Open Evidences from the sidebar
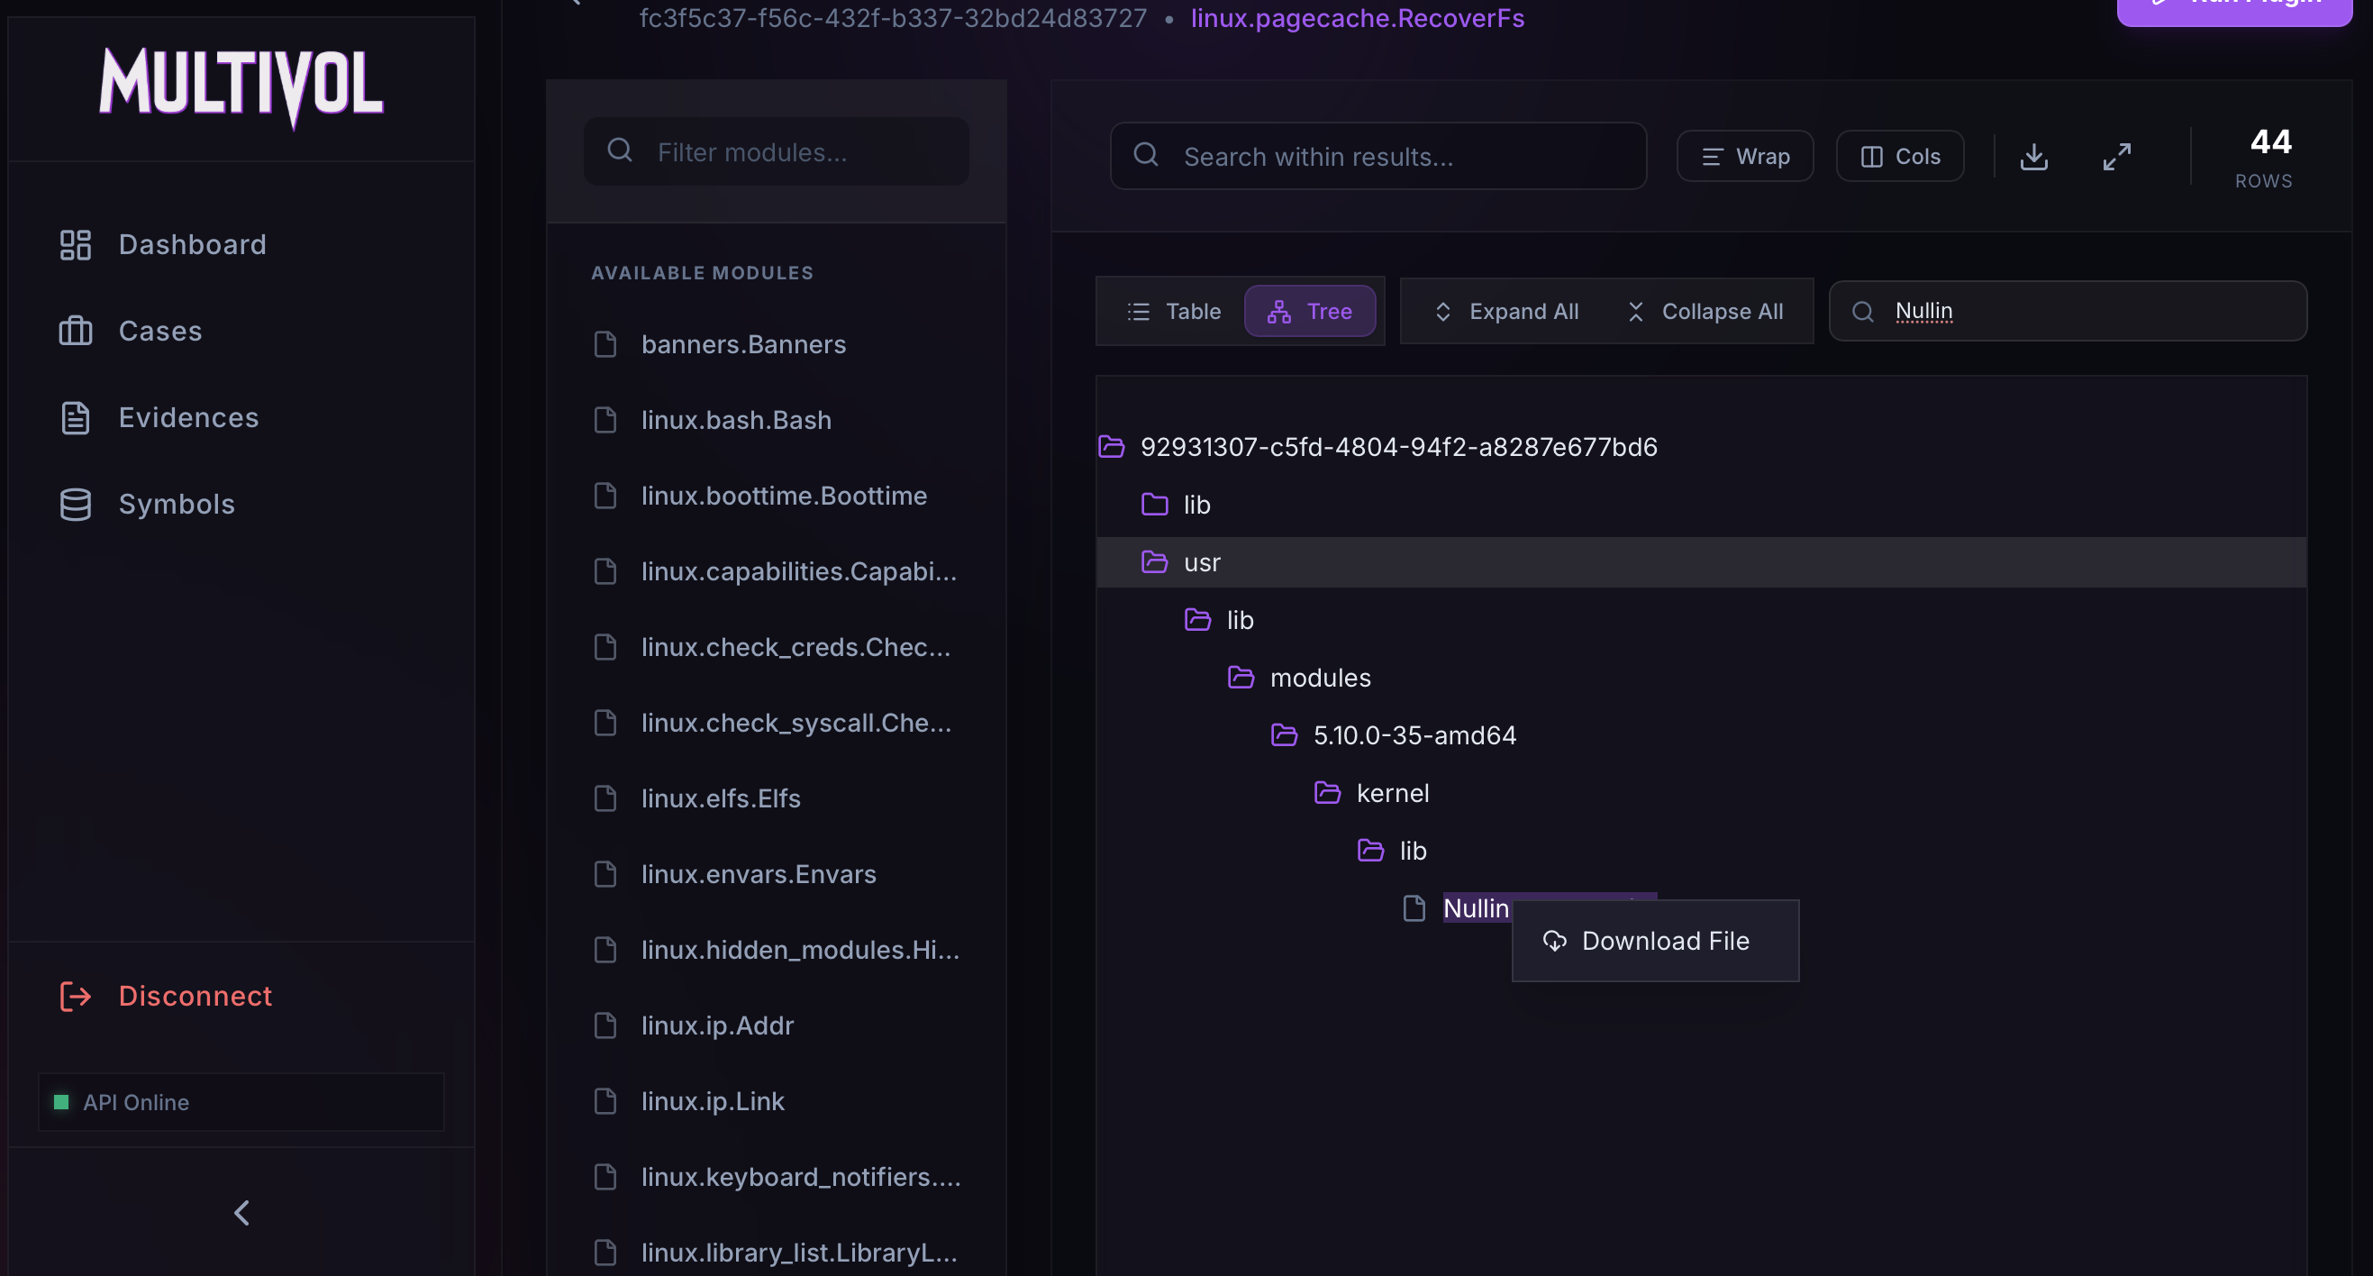The image size is (2373, 1276). point(188,418)
